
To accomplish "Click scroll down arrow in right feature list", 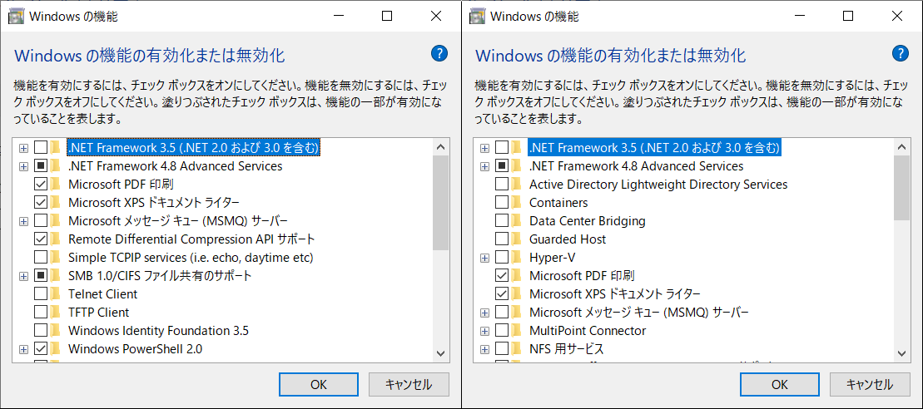I will point(902,352).
